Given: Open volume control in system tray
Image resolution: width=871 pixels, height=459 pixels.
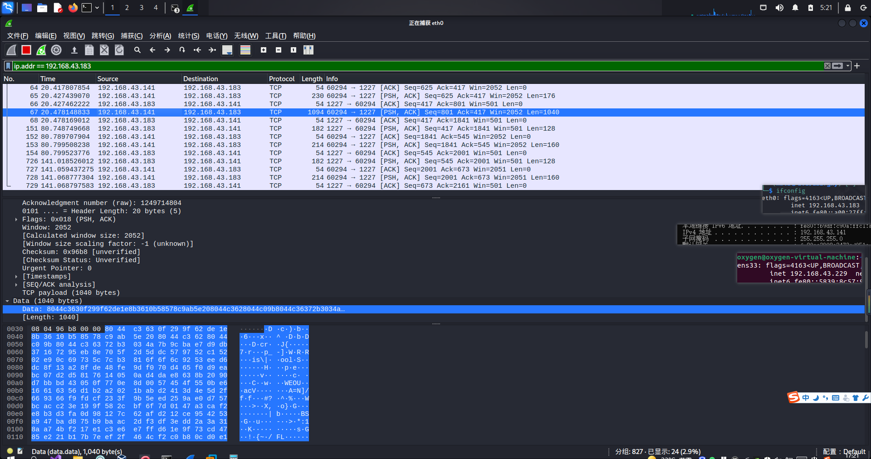Looking at the screenshot, I should coord(779,8).
